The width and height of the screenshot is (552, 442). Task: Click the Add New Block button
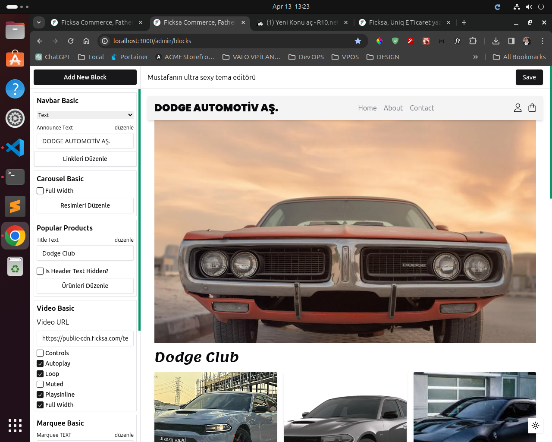[x=85, y=77]
